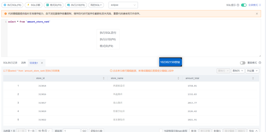Click store name 传媒学院店
The height and width of the screenshot is (132, 266).
119,111
